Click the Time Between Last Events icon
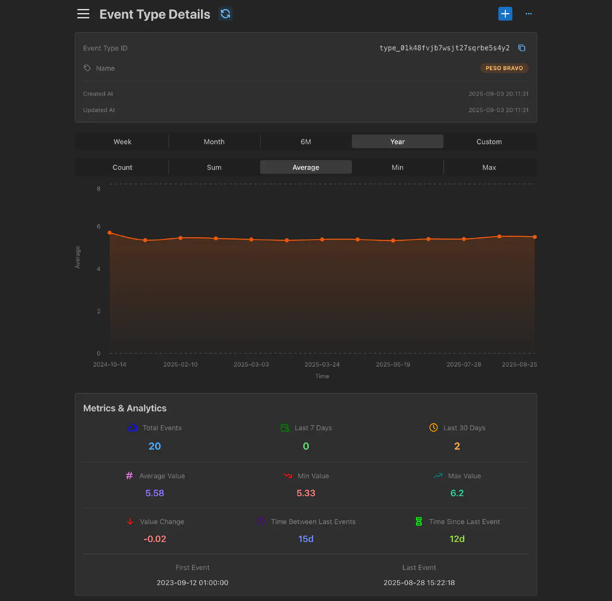Screen dimensions: 612x601 click(x=261, y=522)
